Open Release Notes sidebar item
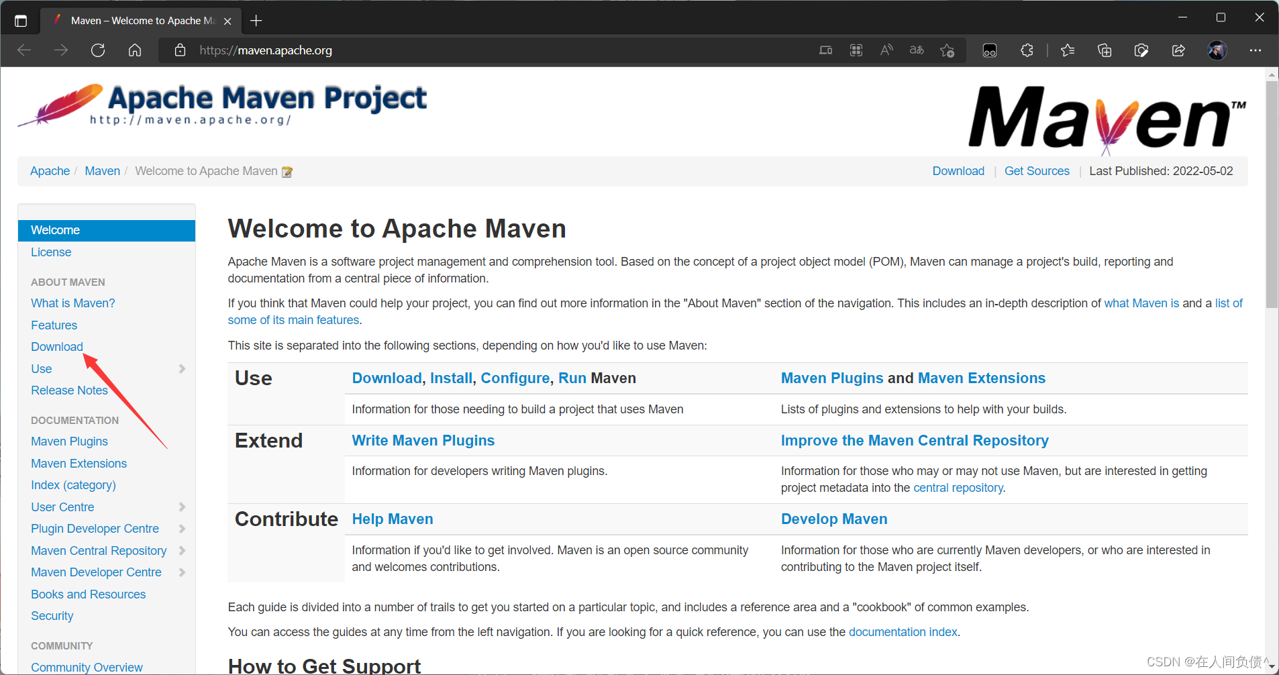The height and width of the screenshot is (675, 1279). pyautogui.click(x=69, y=391)
